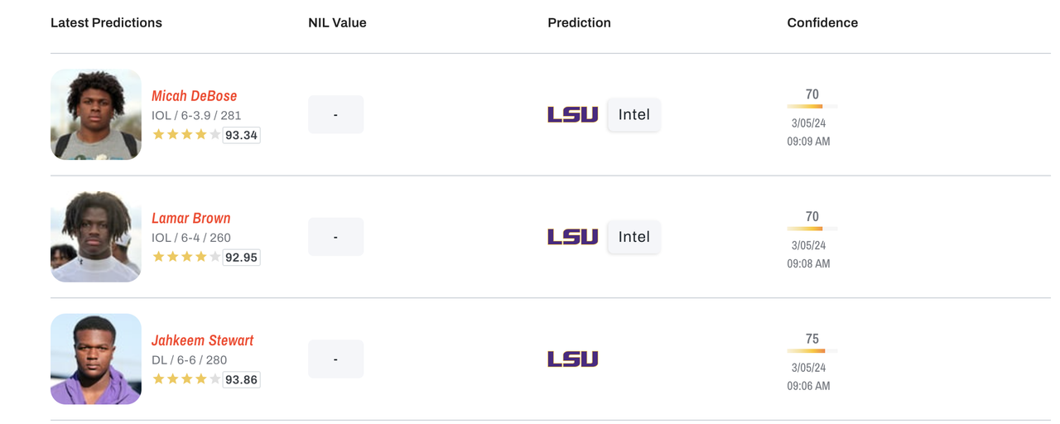Click LSU logo in Micah DeBose row
Screen dimensions: 1060x424
(572, 114)
